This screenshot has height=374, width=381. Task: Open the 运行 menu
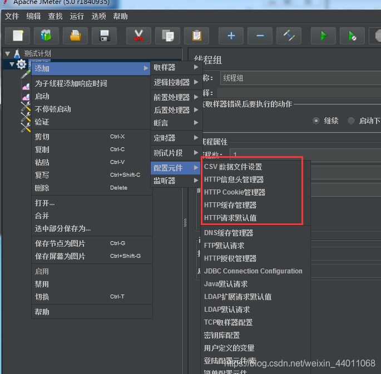pos(77,16)
